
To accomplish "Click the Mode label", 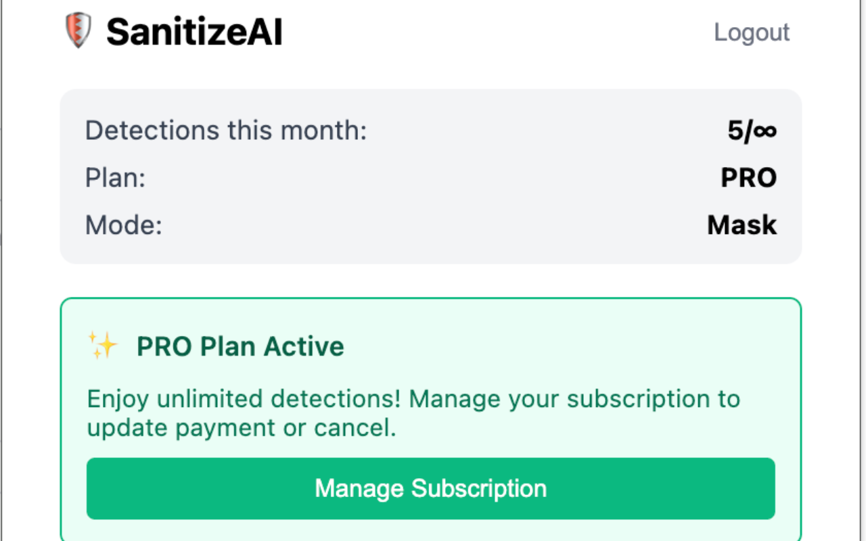I will 124,225.
